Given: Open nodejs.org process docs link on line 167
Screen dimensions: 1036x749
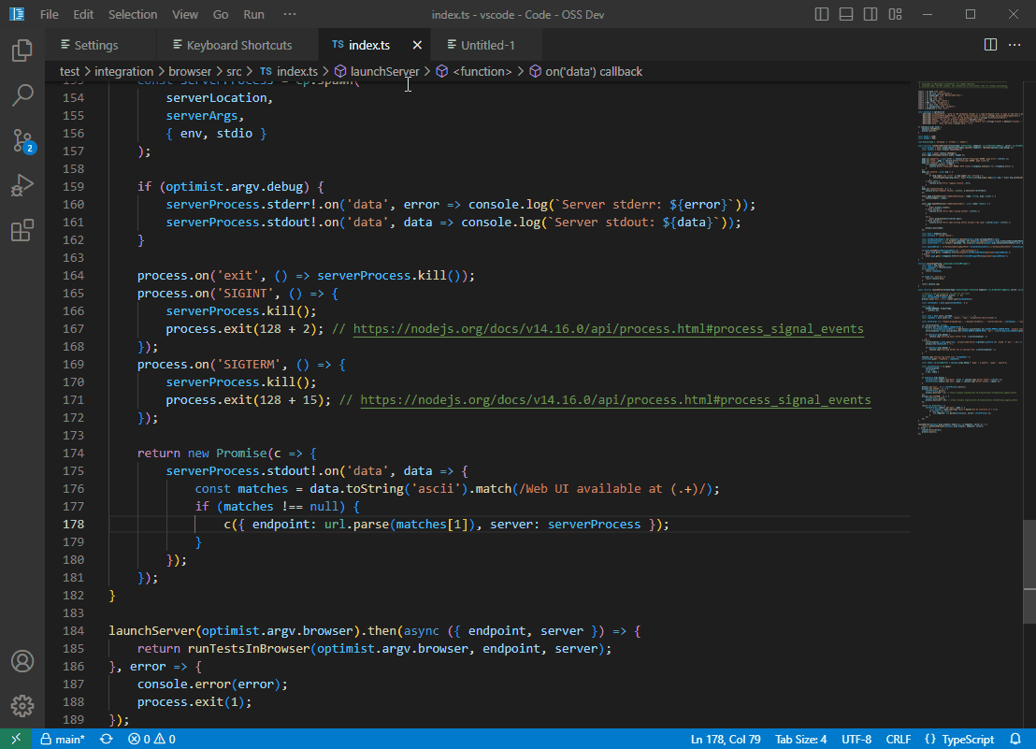Looking at the screenshot, I should click(x=608, y=329).
